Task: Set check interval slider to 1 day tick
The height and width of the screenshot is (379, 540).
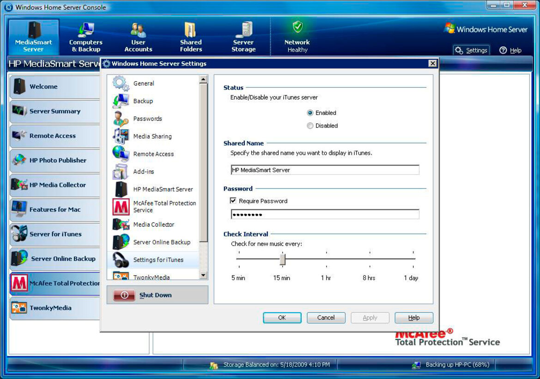Action: (x=413, y=259)
